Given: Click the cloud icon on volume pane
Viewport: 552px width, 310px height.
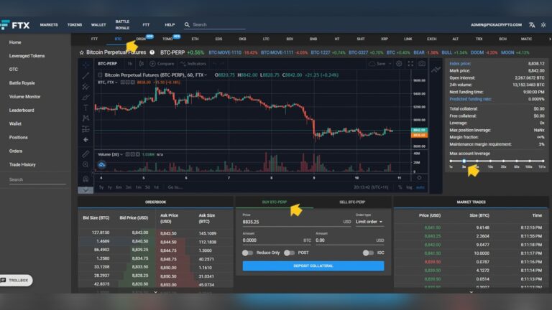Looking at the screenshot, I should (102, 164).
